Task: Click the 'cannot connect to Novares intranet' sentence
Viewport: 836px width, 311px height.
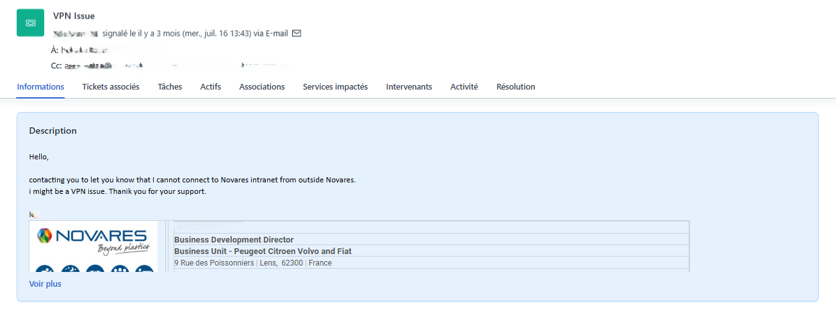Action: pos(192,180)
